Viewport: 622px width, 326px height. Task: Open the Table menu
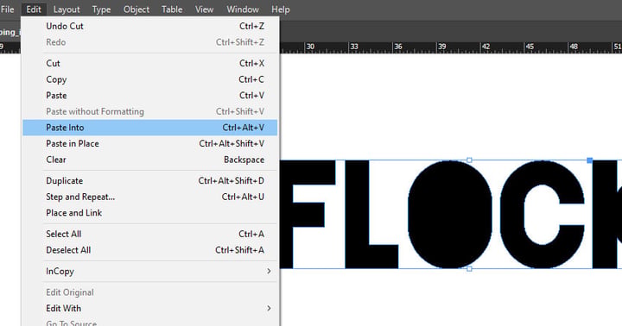click(x=172, y=9)
